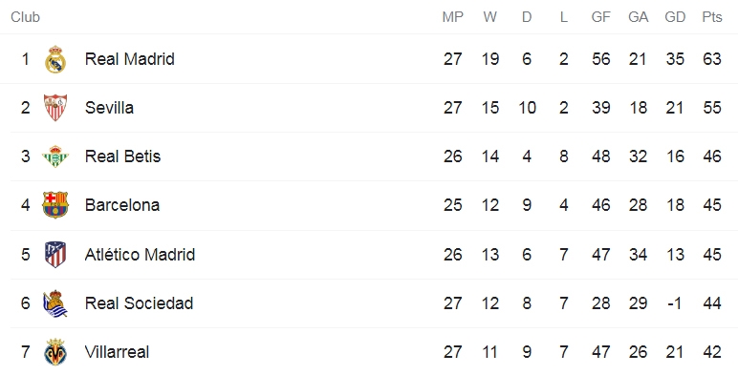The width and height of the screenshot is (738, 375).
Task: Open the Sevilla team name link
Action: point(109,108)
